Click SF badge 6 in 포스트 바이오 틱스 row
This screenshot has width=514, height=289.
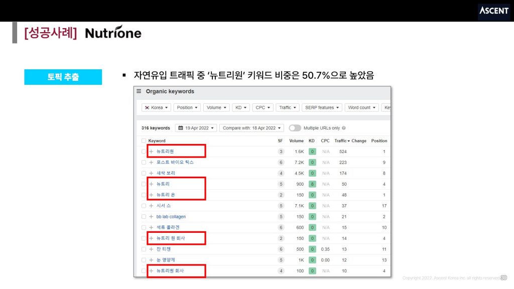coord(281,163)
